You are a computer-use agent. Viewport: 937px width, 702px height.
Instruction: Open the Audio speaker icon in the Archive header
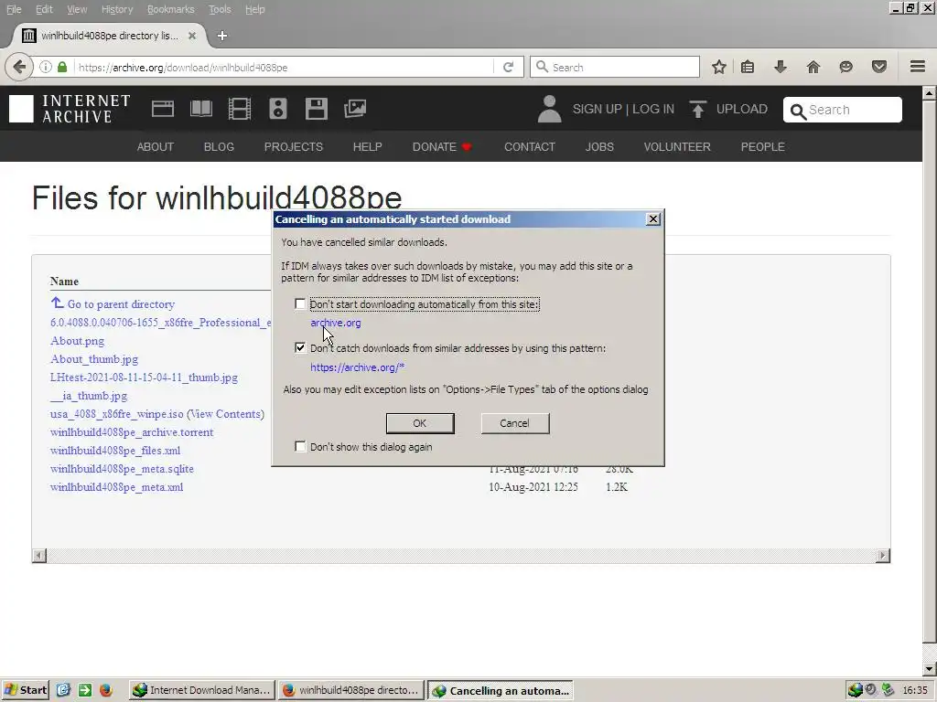pyautogui.click(x=278, y=109)
